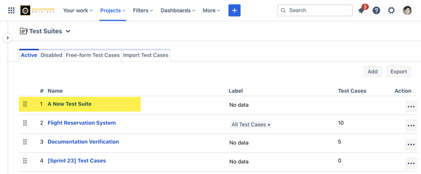Remove the All Test Cases label tag
Viewport: 421px width, 174px height.
pos(269,125)
